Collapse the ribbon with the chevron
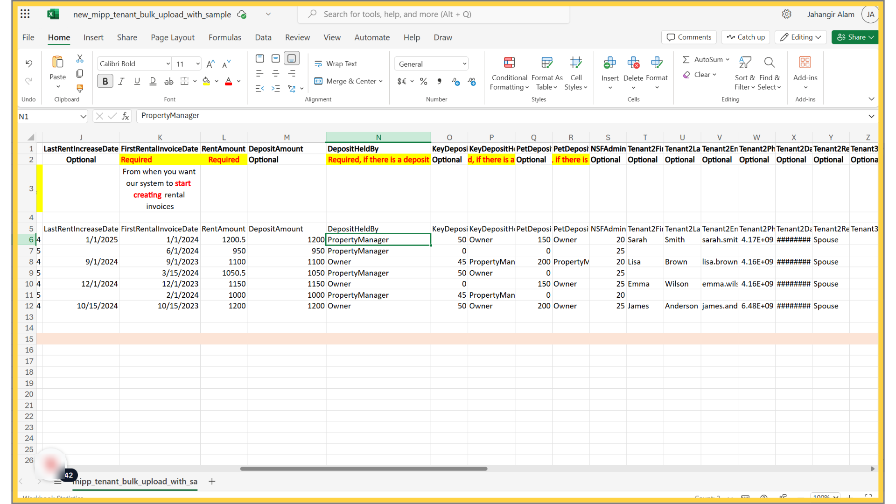The width and height of the screenshot is (896, 504). (871, 99)
